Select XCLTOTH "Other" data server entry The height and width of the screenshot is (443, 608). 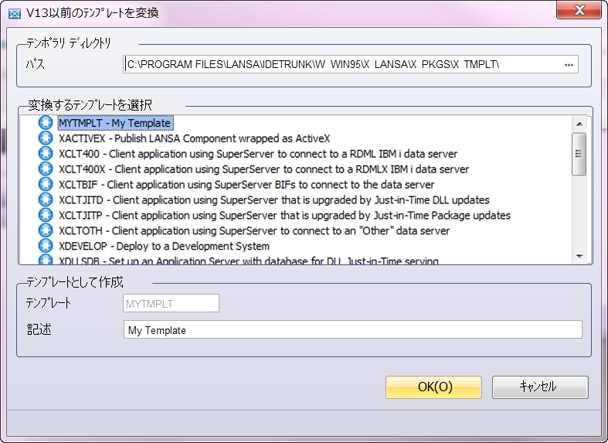pyautogui.click(x=254, y=231)
